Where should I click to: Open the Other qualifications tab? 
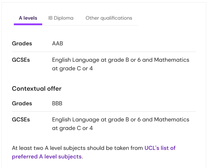point(109,18)
